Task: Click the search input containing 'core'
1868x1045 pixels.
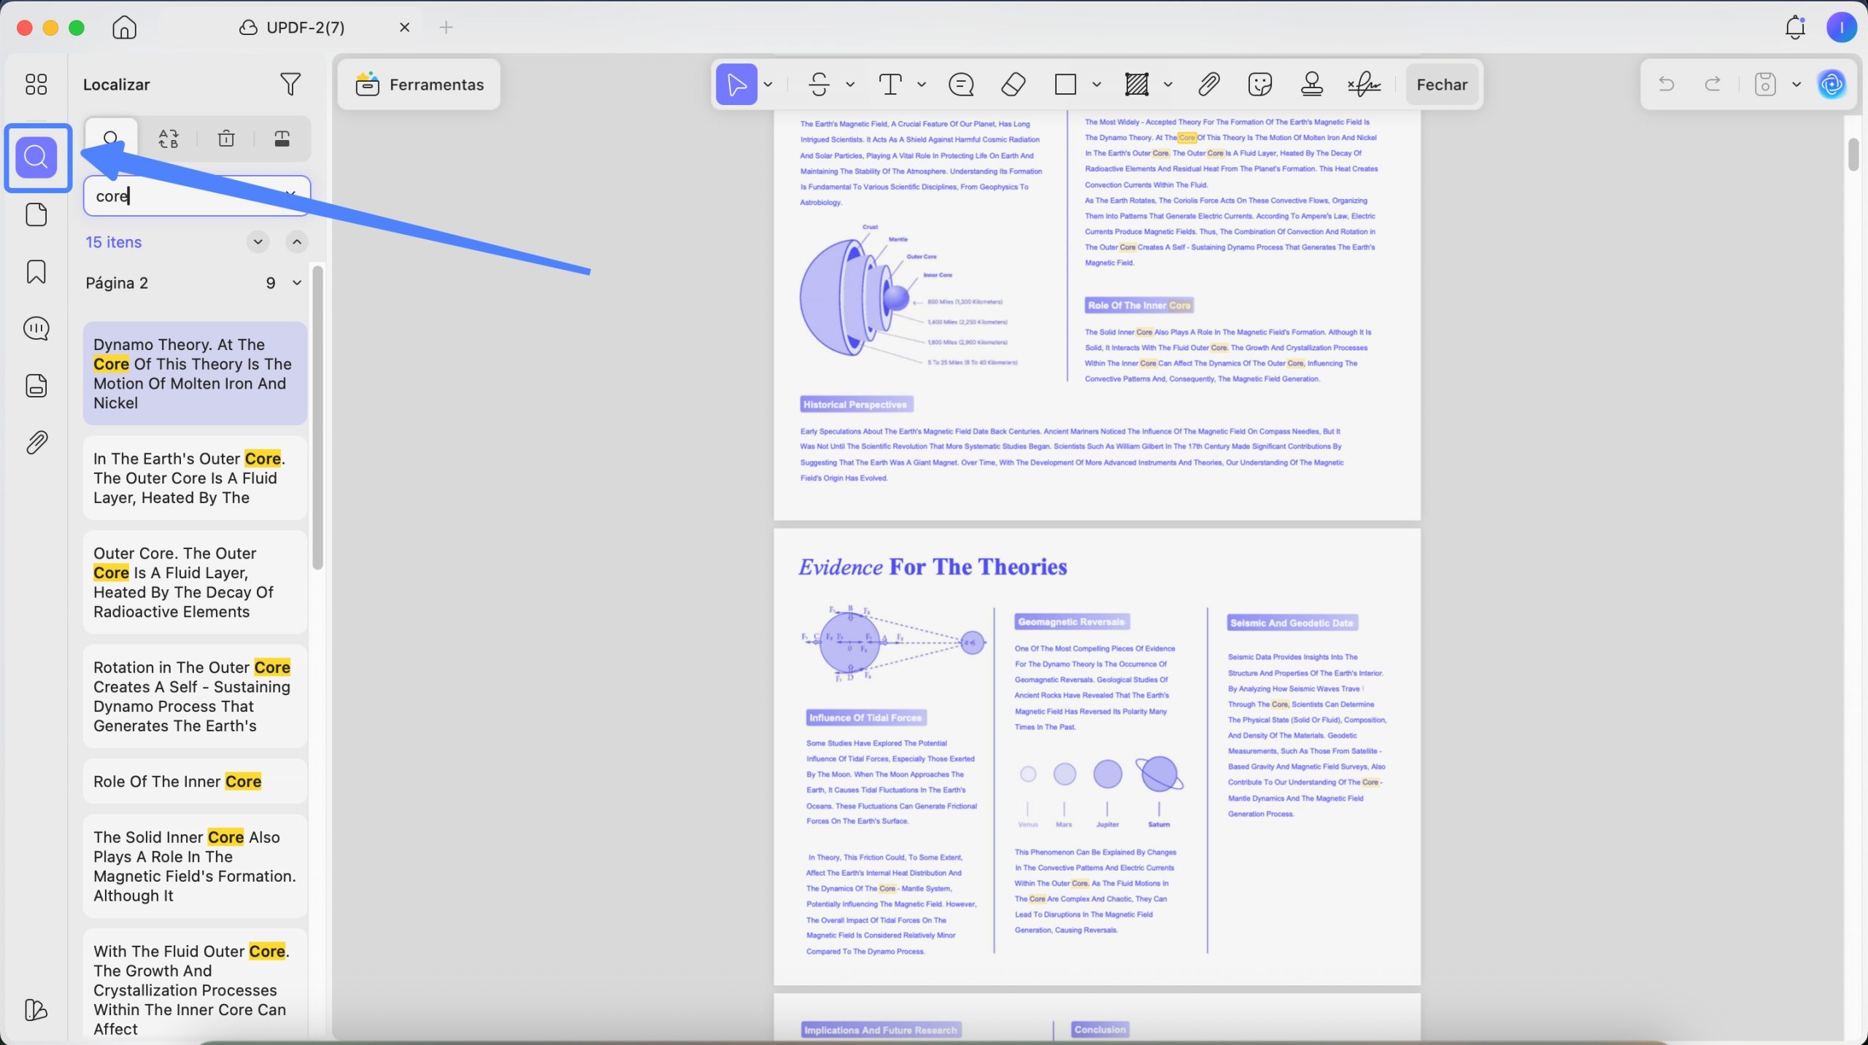Action: [x=197, y=195]
